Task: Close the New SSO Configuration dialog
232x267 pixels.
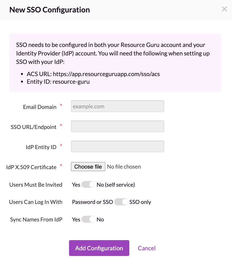Action: [224, 9]
